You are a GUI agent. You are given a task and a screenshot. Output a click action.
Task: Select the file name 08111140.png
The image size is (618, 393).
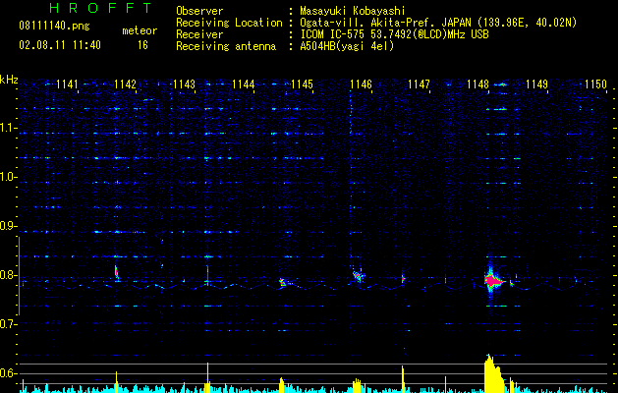[x=54, y=26]
